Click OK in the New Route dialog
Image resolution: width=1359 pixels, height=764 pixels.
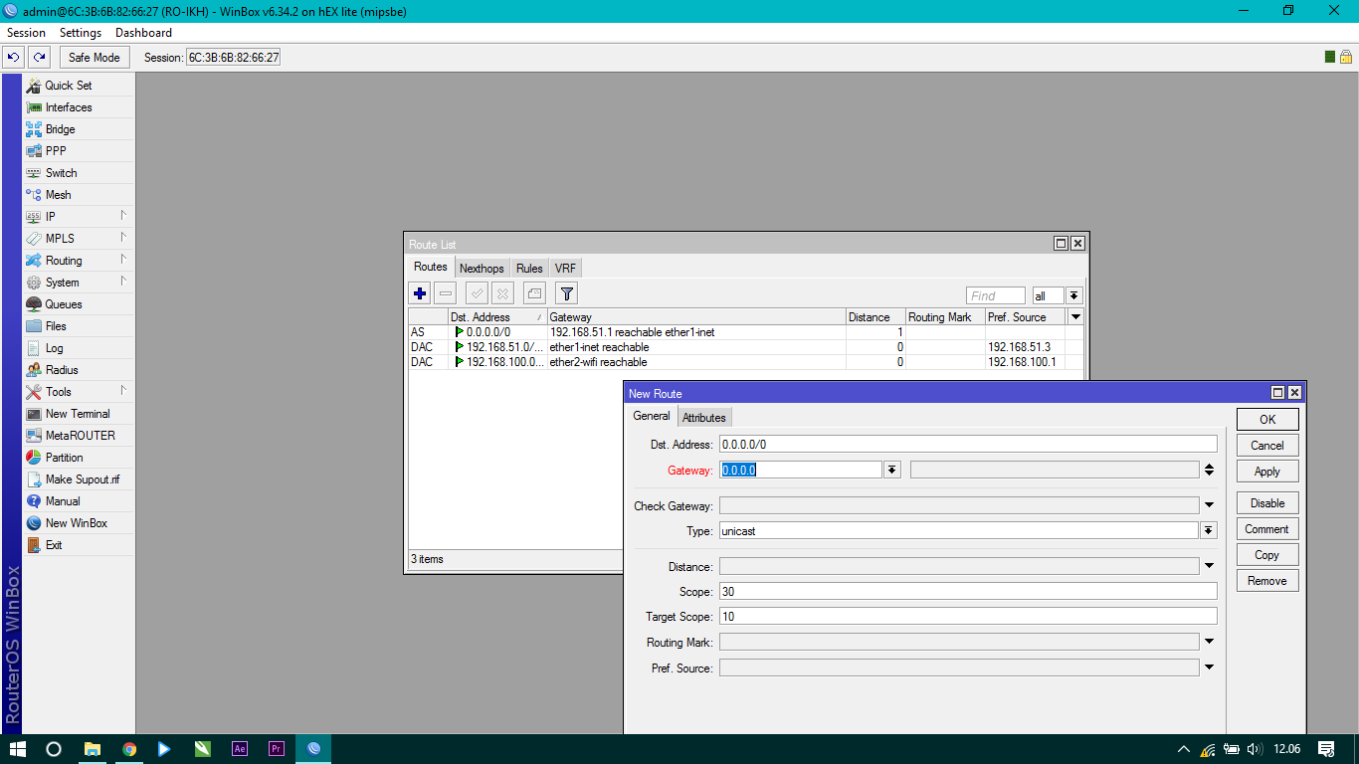pyautogui.click(x=1267, y=420)
